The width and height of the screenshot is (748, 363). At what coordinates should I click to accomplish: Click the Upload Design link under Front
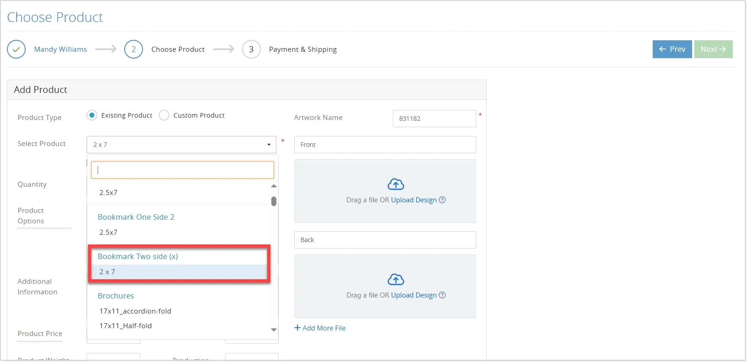tap(414, 200)
